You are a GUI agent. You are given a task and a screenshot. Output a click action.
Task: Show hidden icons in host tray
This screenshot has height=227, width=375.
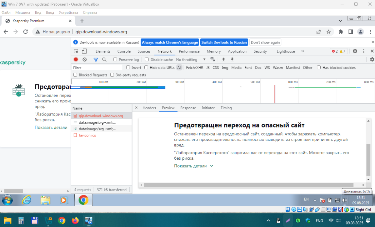[x=268, y=221]
